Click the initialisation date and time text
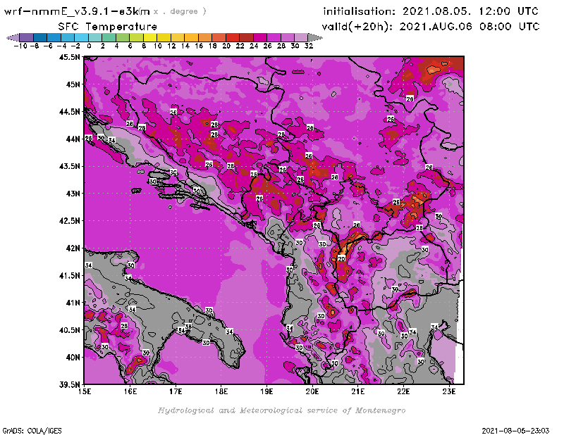This screenshot has width=564, height=435. (x=431, y=11)
